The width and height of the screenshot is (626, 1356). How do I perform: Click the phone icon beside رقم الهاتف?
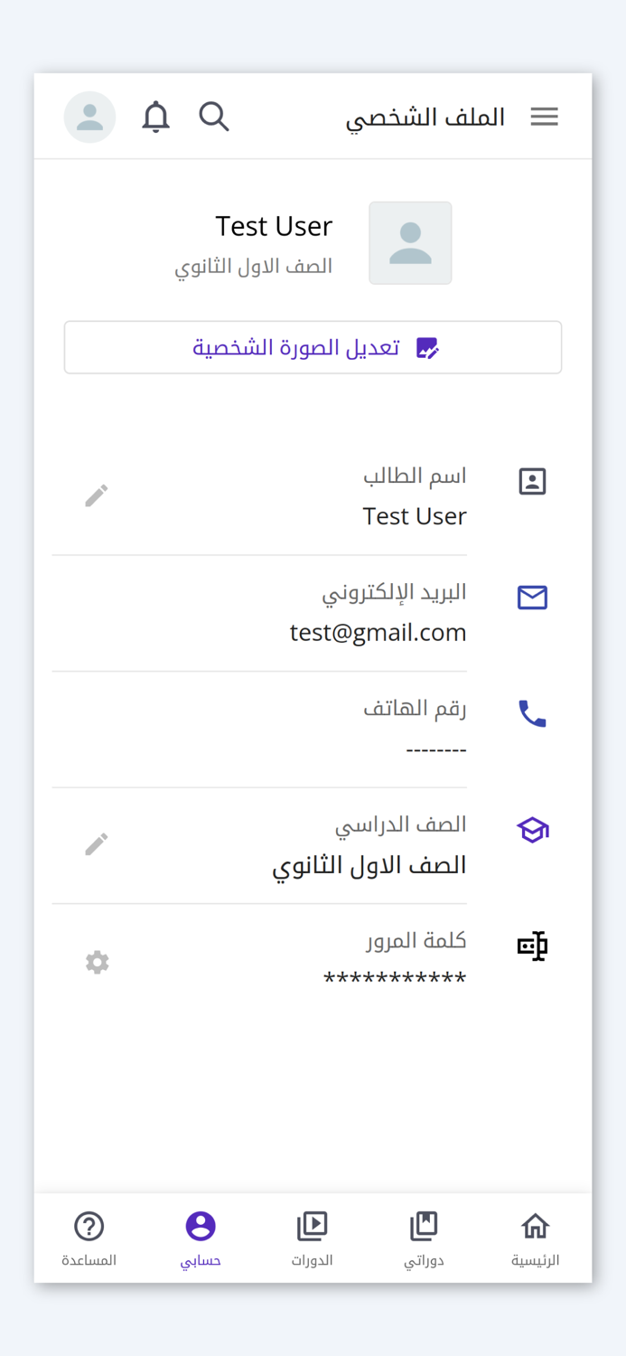pos(532,714)
